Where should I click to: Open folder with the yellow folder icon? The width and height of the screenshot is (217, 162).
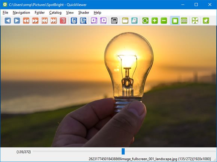click(x=125, y=21)
